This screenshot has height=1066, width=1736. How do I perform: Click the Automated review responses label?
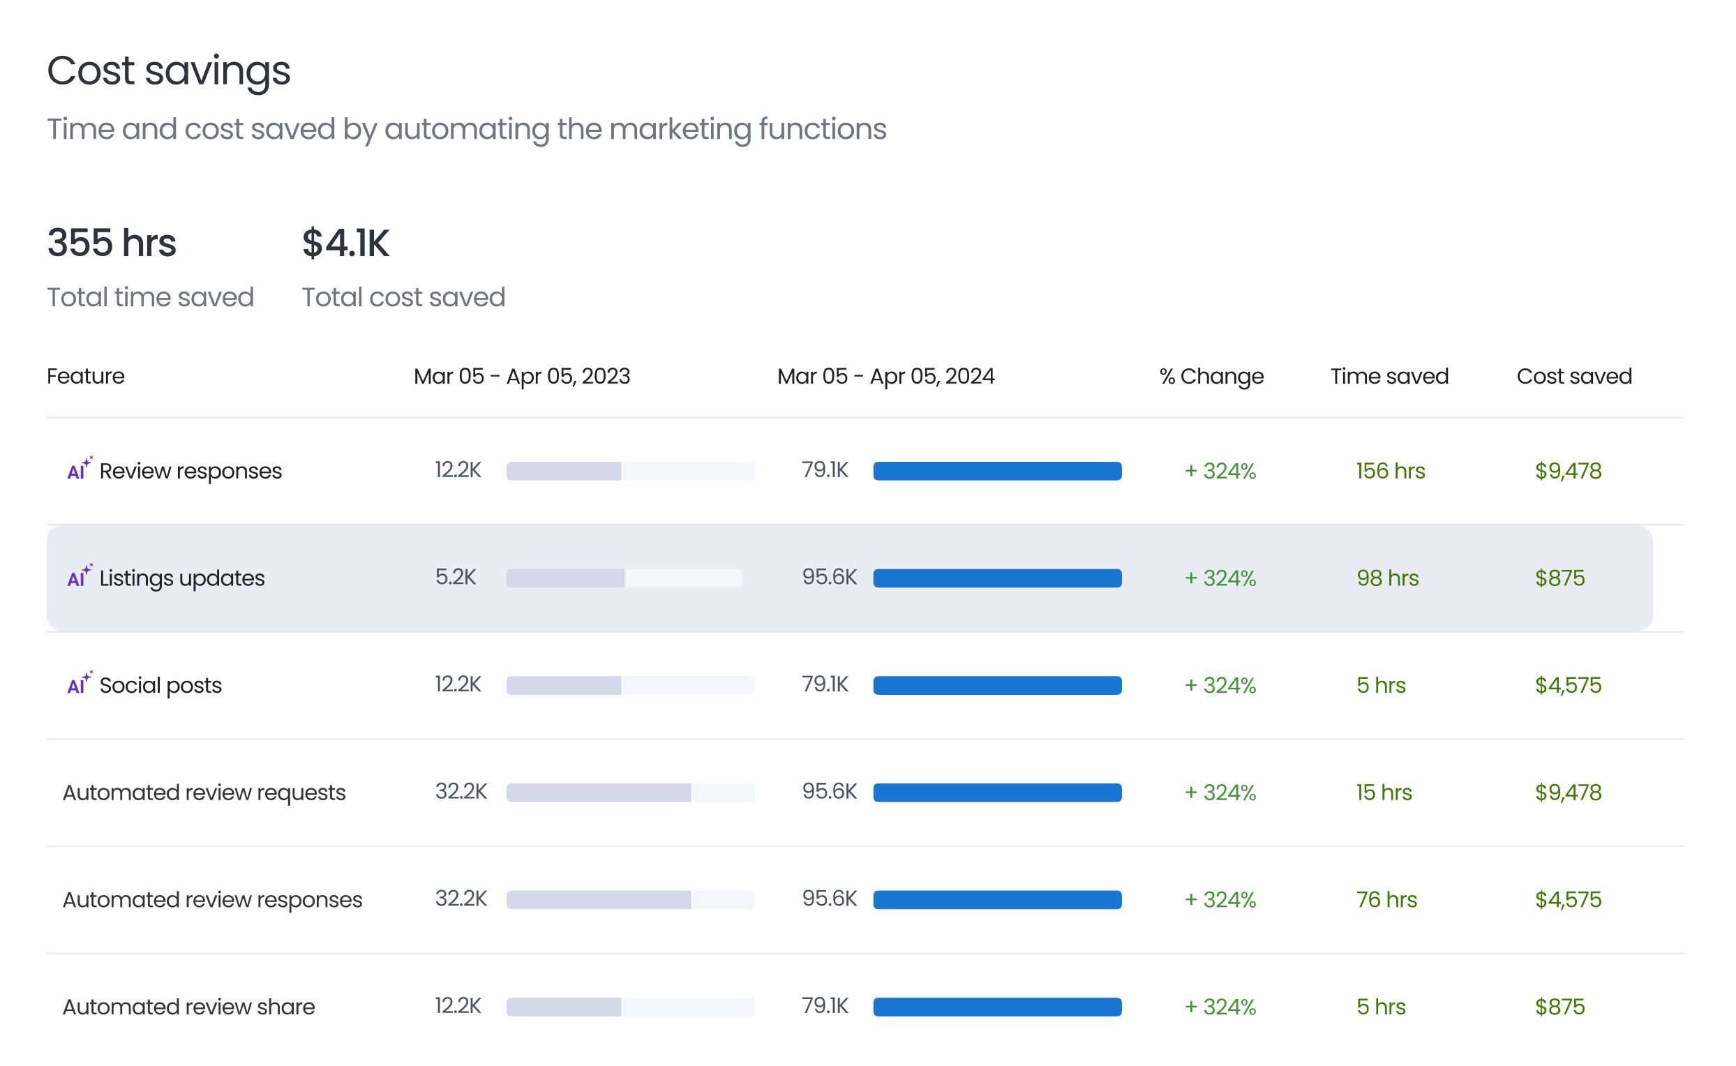[x=212, y=900]
